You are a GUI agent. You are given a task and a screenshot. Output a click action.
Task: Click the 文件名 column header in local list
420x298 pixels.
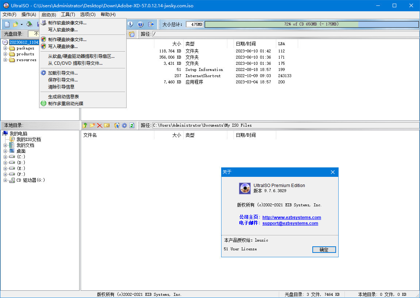point(117,135)
